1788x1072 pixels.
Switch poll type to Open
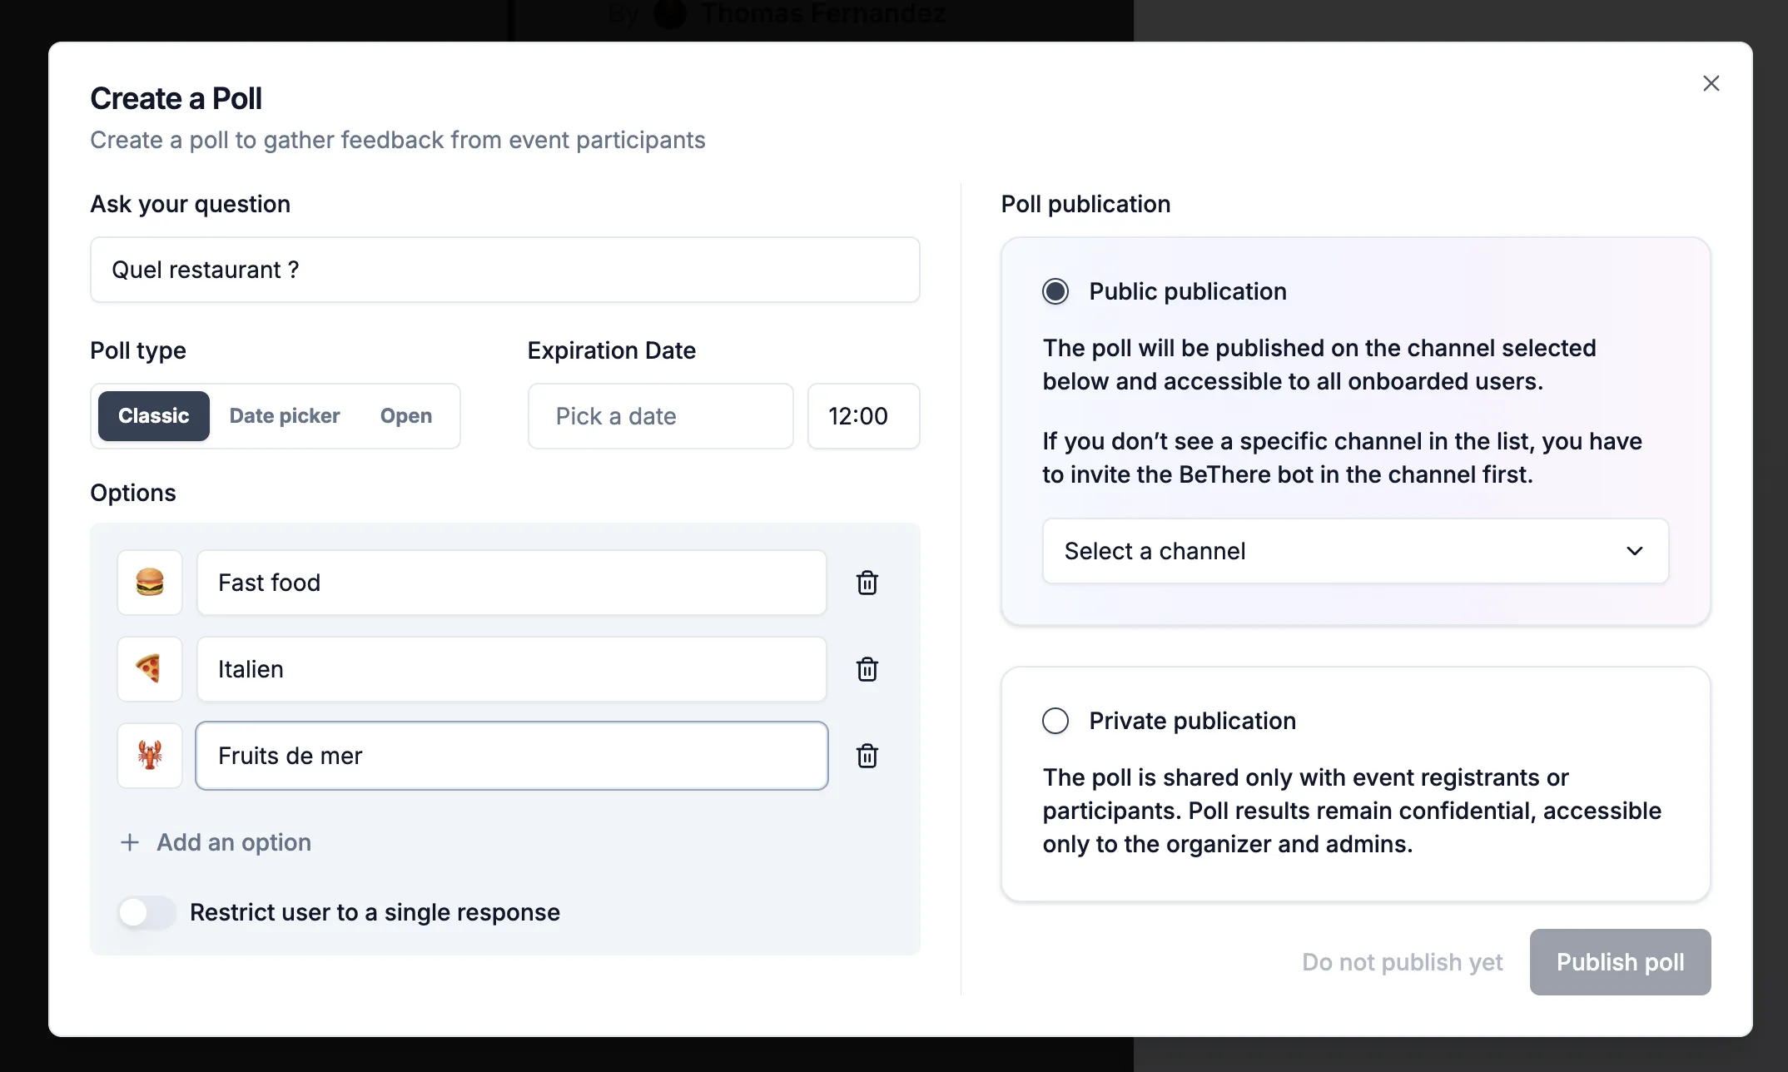click(x=406, y=416)
